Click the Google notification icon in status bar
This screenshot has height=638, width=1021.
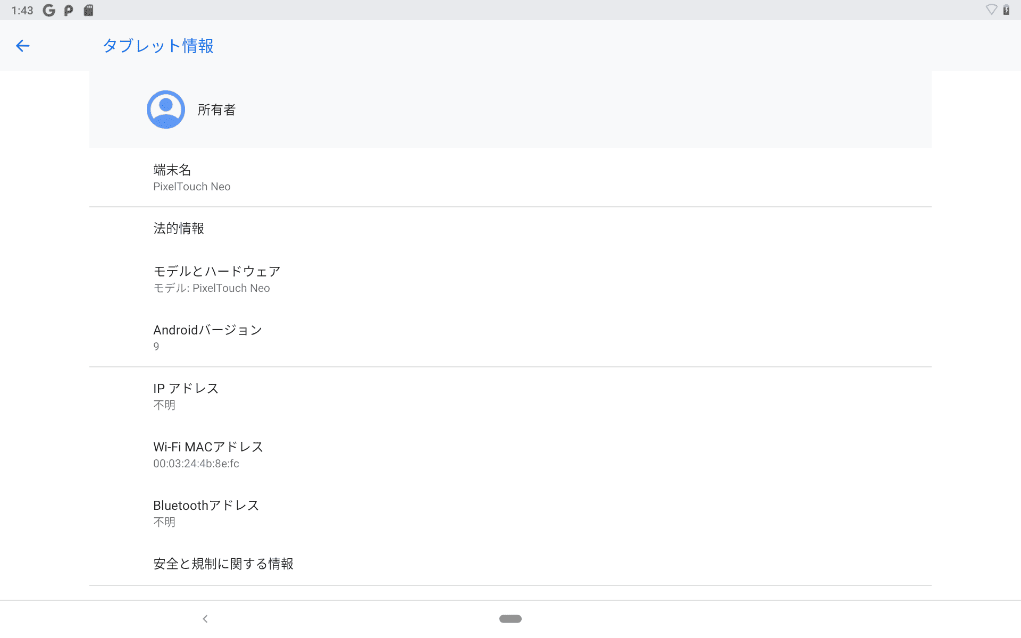pyautogui.click(x=48, y=10)
